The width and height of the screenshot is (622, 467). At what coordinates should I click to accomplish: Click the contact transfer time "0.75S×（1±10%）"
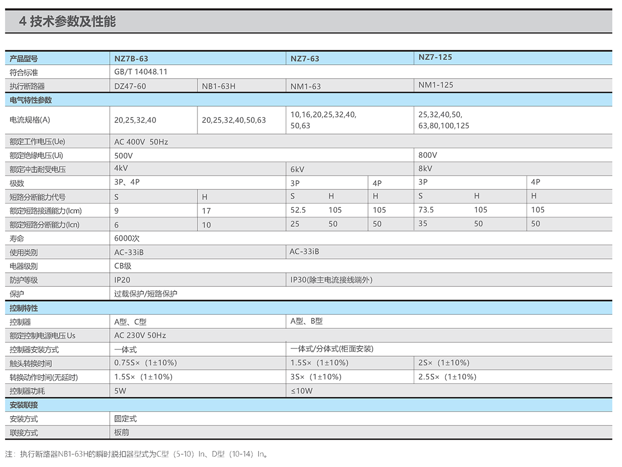point(146,363)
